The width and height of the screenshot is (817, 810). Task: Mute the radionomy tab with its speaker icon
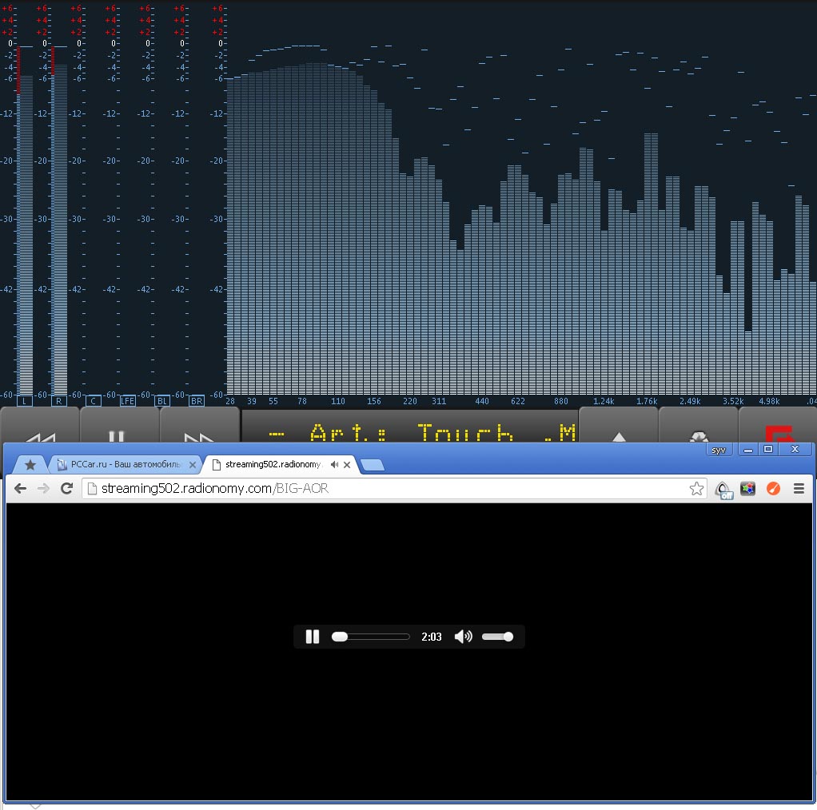(334, 464)
